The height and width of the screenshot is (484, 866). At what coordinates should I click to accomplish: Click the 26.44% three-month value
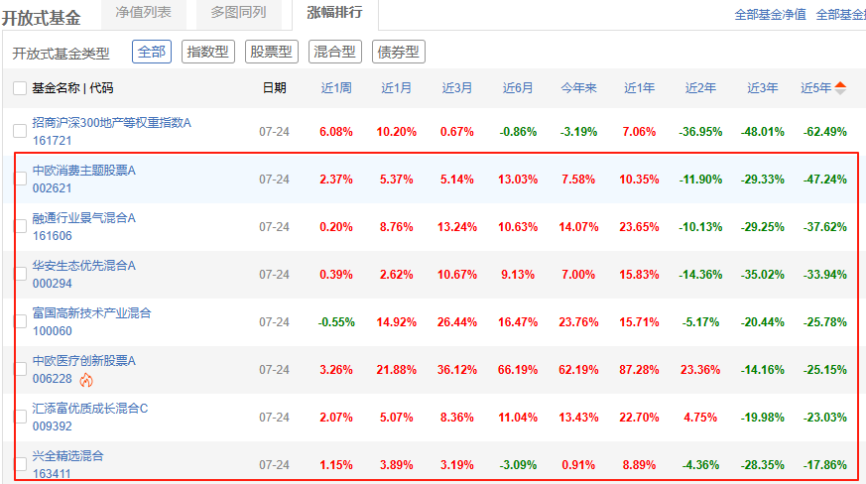tap(456, 322)
